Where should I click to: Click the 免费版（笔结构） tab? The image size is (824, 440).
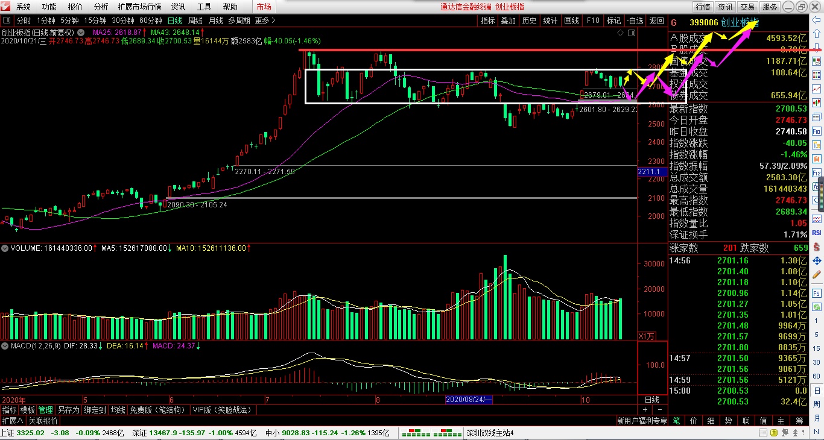pos(159,410)
